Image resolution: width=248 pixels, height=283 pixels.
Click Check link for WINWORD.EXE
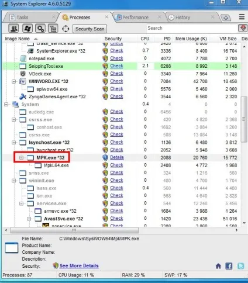click(116, 81)
